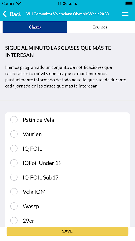Switch to the Clases tab

click(35, 27)
